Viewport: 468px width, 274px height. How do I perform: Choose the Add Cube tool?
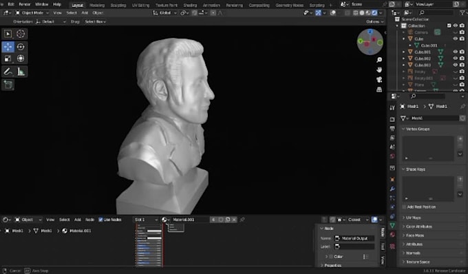pyautogui.click(x=8, y=85)
